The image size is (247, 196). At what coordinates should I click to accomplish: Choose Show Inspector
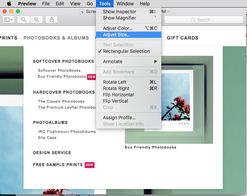pos(128,12)
